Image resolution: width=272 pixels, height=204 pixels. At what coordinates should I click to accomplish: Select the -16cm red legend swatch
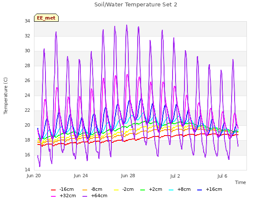53,190
